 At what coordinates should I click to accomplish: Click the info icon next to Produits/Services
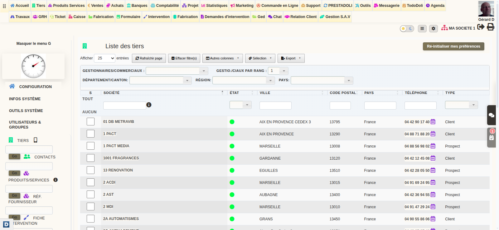56,180
